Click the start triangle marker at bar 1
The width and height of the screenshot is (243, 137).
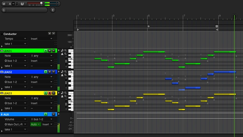click(x=78, y=29)
